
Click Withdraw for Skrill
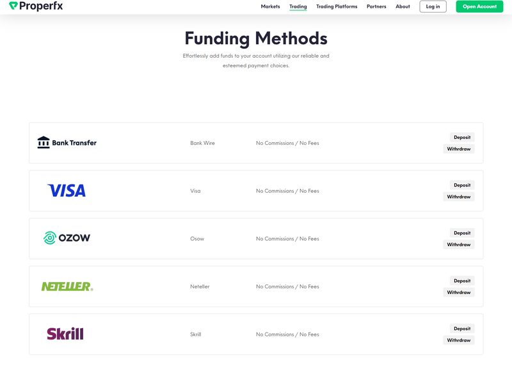(x=459, y=340)
